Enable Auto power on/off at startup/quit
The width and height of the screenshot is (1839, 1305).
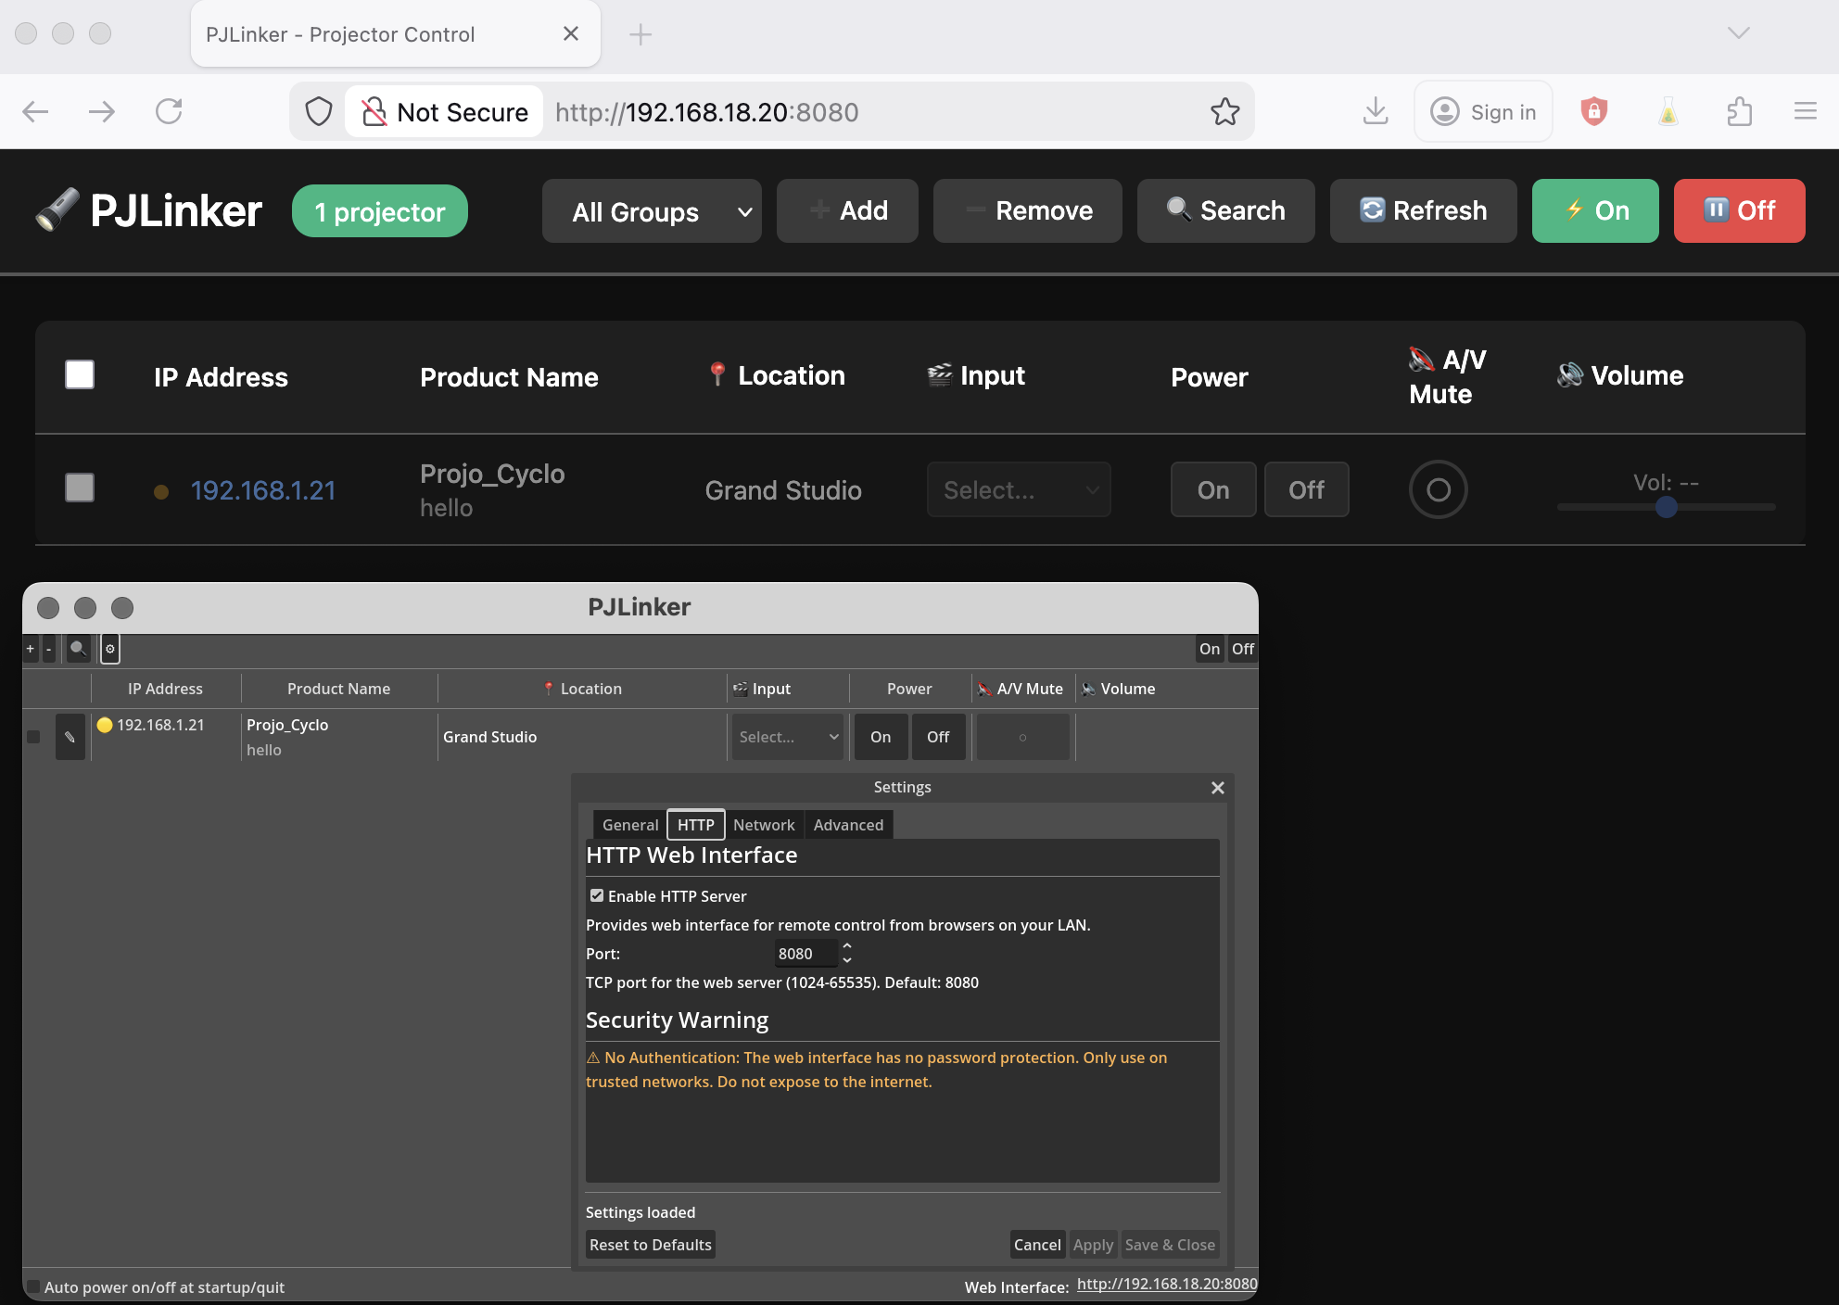(x=34, y=1286)
